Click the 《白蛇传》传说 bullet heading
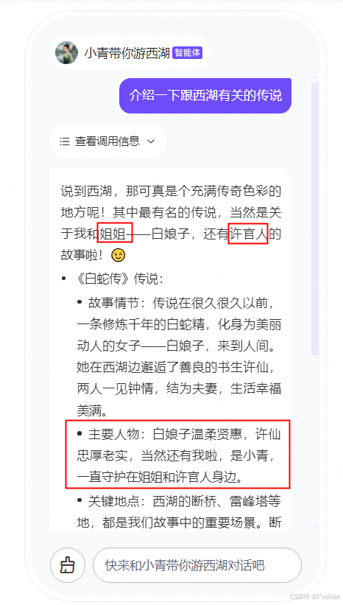Screen dimensions: 343x605 120,279
